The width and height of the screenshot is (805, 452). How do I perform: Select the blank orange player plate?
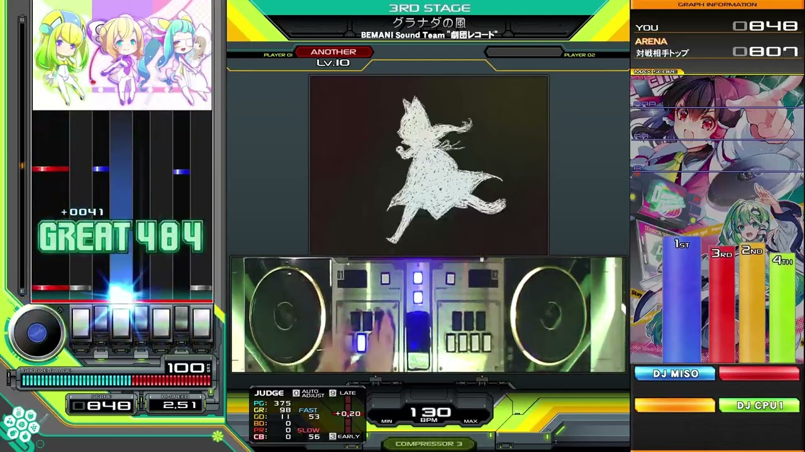click(x=675, y=406)
